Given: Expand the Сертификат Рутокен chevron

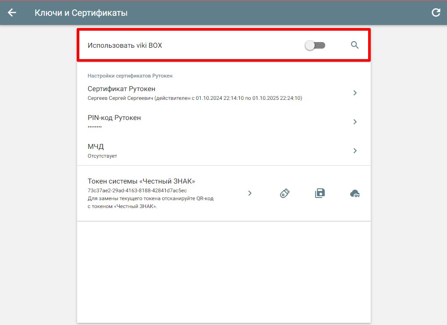Looking at the screenshot, I should pyautogui.click(x=355, y=93).
